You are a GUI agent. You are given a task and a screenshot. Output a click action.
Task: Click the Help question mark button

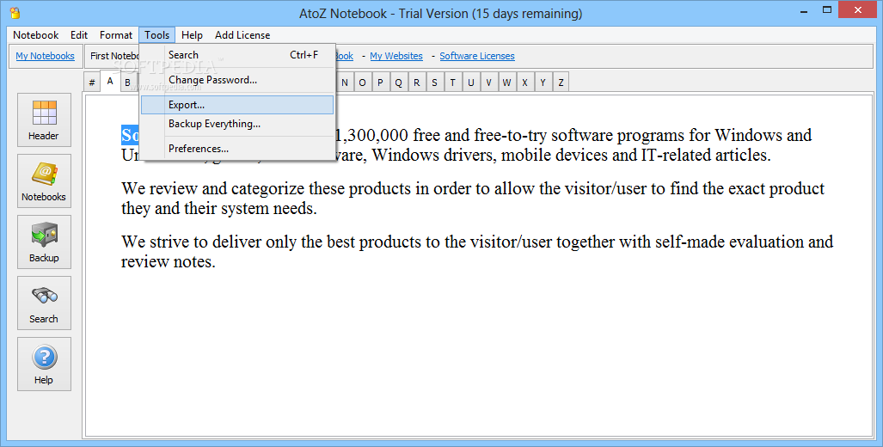pyautogui.click(x=44, y=364)
